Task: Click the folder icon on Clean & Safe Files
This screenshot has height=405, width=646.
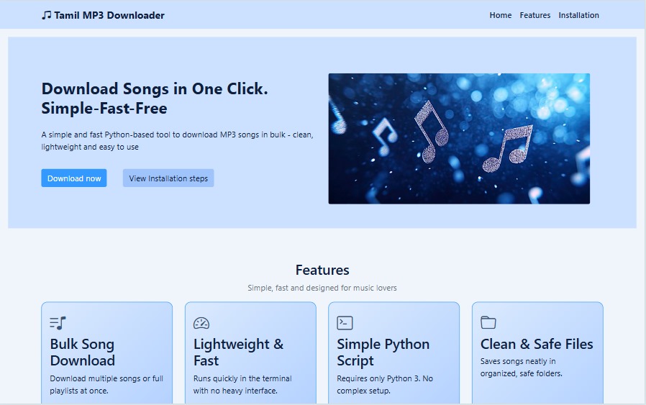Action: click(488, 322)
